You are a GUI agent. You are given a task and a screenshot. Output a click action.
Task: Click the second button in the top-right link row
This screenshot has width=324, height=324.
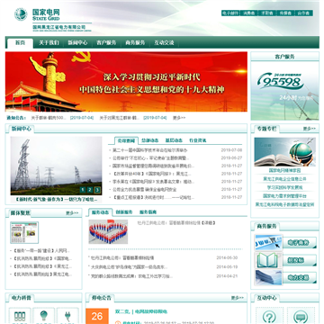[x=248, y=13]
